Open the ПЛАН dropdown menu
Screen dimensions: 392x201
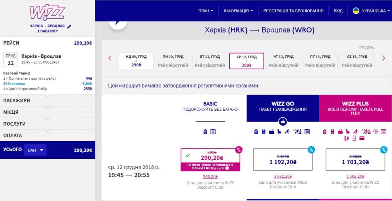(x=206, y=11)
